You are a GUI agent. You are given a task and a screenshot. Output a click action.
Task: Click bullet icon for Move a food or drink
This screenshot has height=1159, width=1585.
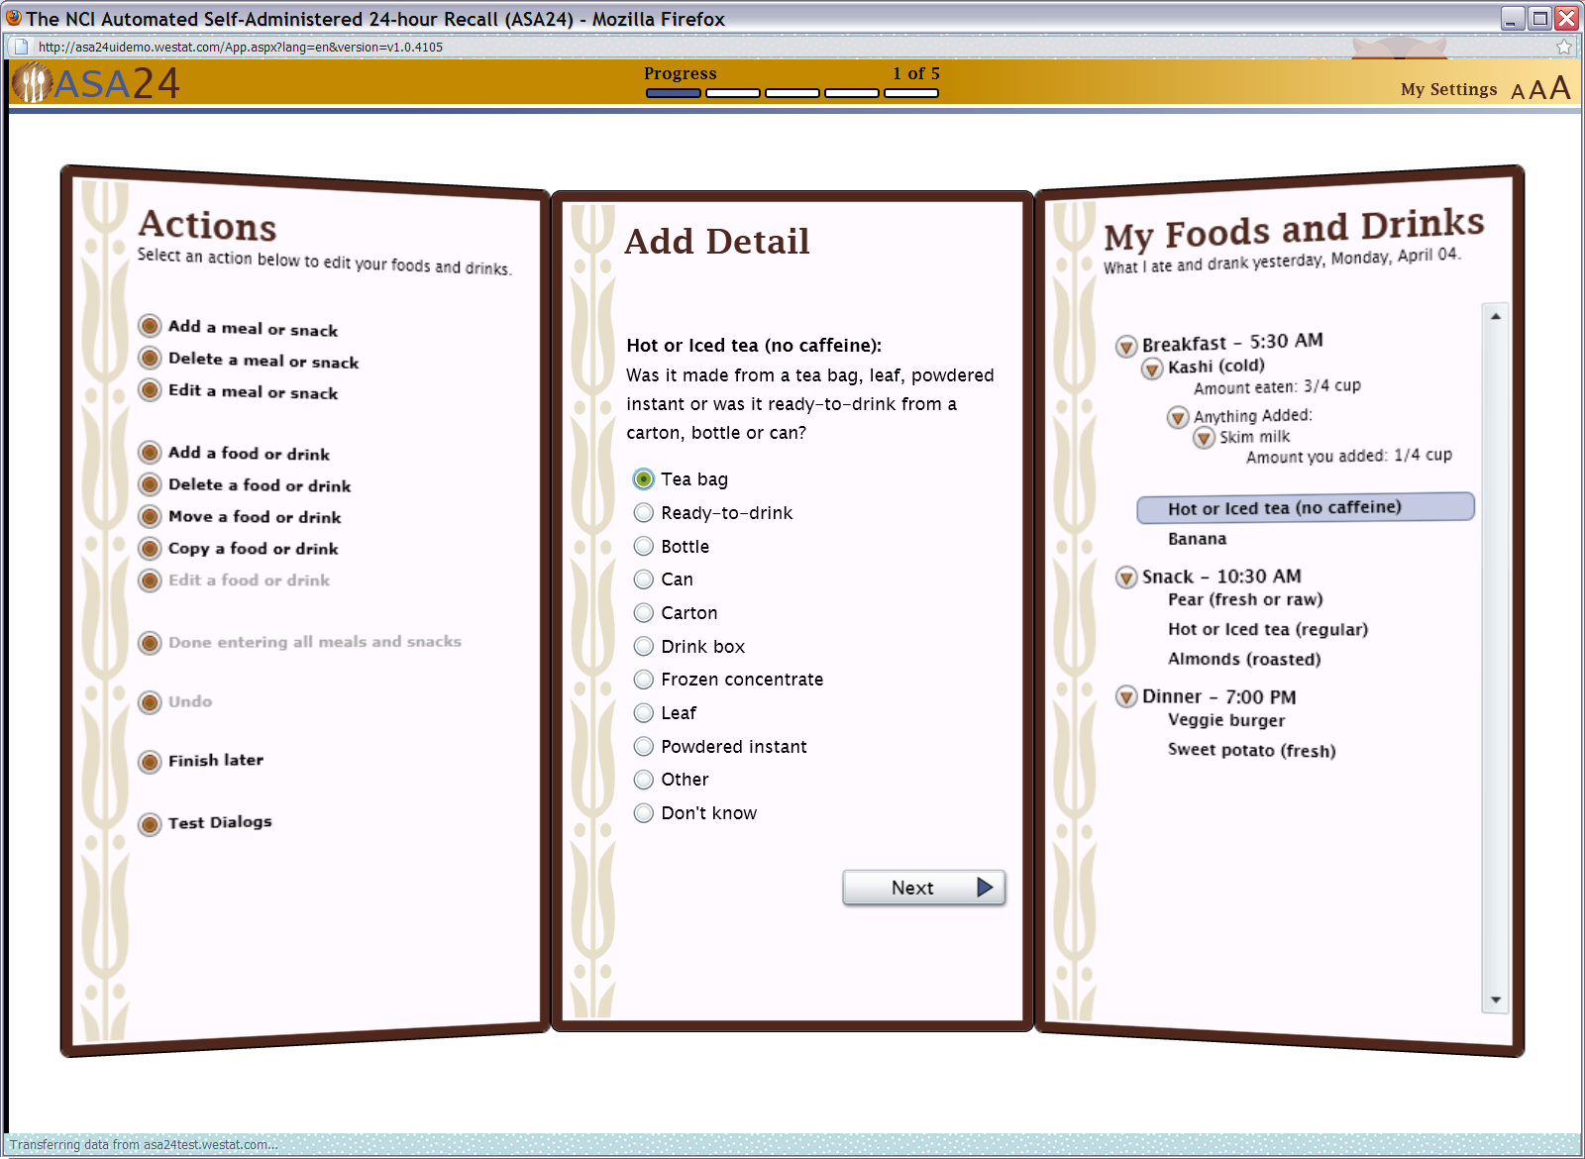pyautogui.click(x=150, y=516)
